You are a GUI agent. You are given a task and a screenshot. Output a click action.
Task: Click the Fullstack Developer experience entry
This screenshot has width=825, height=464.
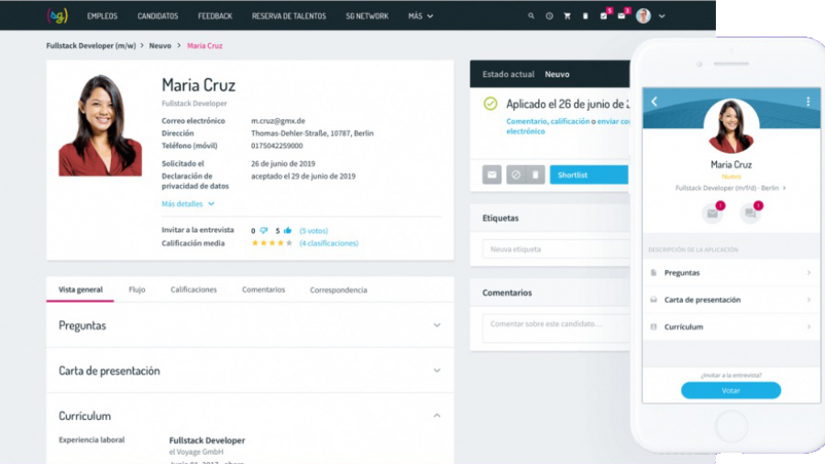pos(207,440)
